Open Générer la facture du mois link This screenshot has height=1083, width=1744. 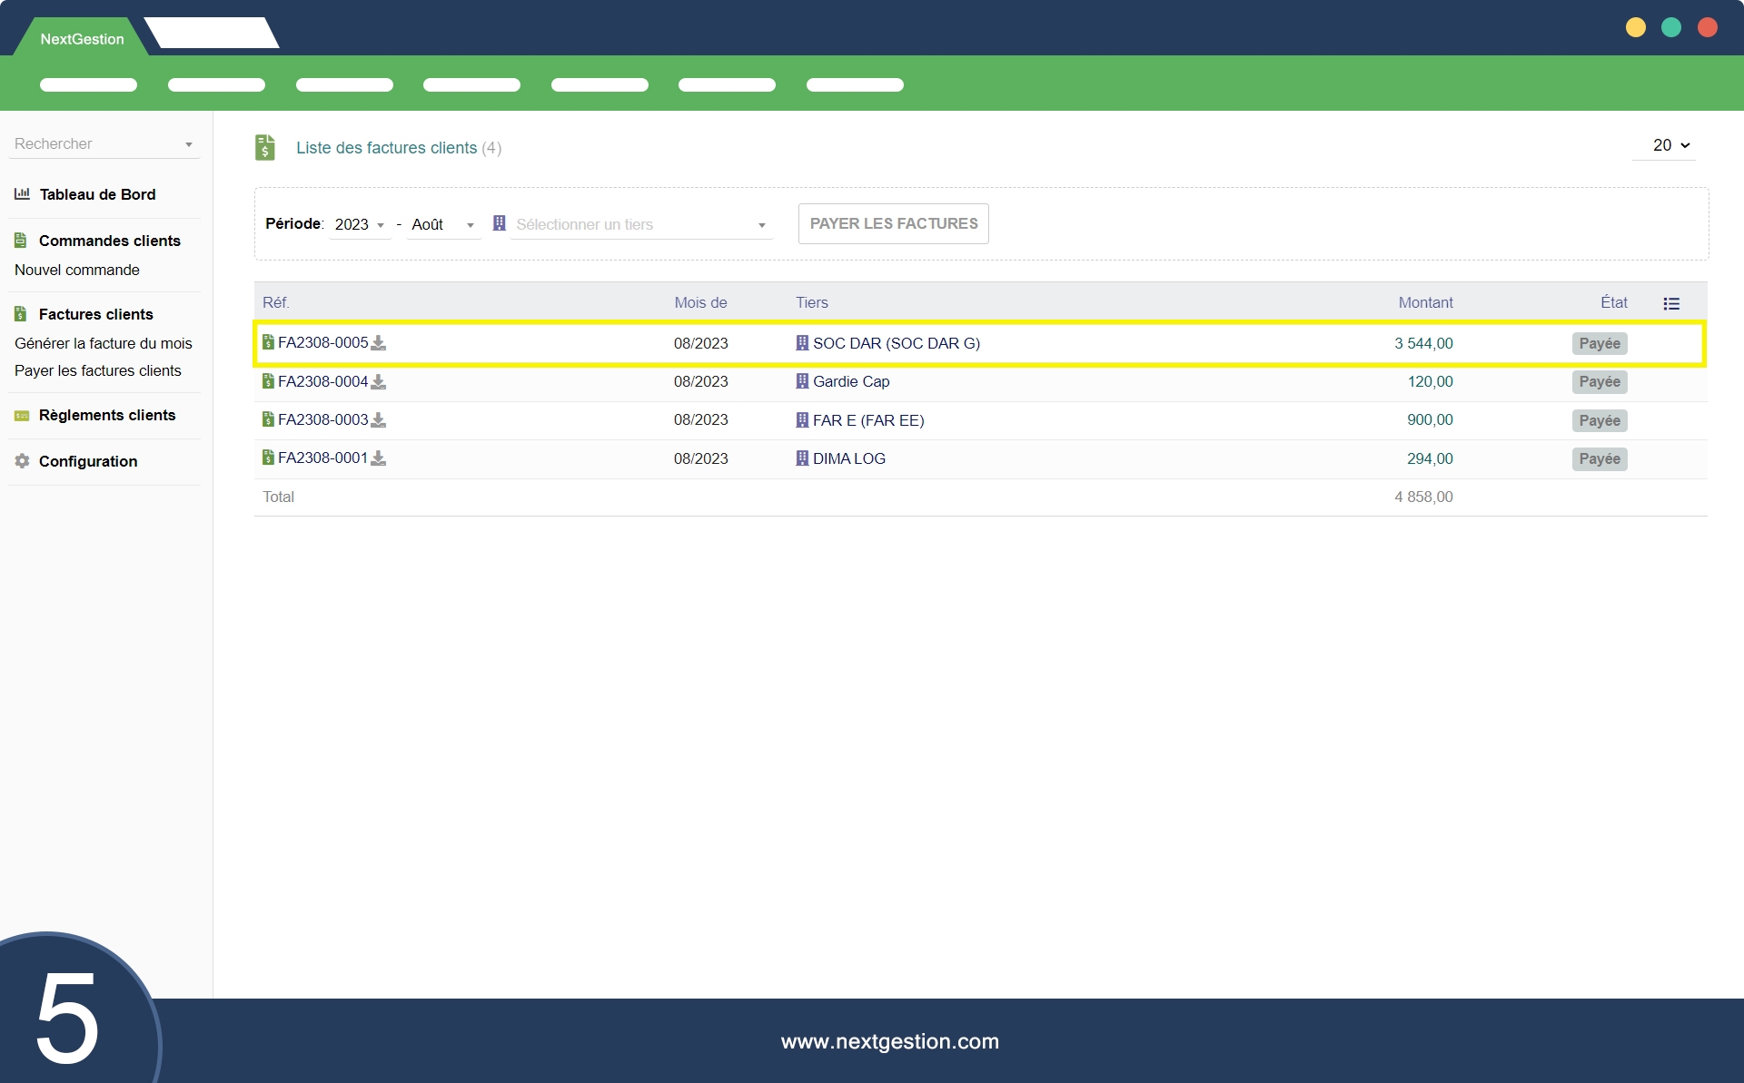coord(104,343)
